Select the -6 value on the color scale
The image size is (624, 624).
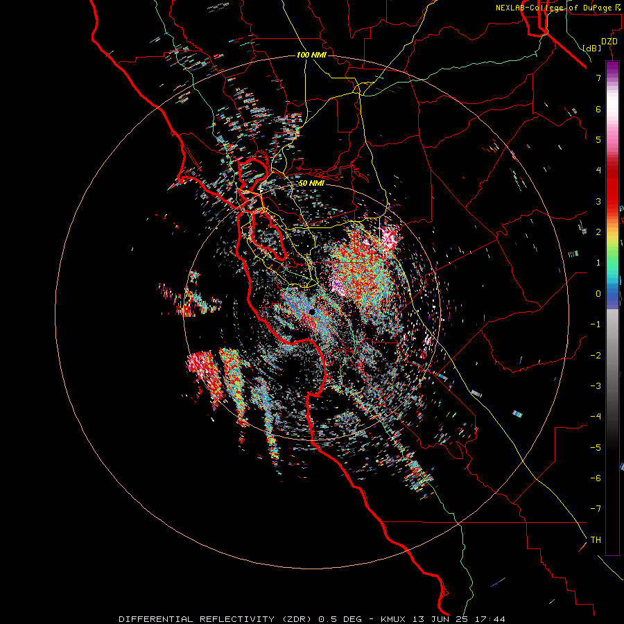[596, 478]
